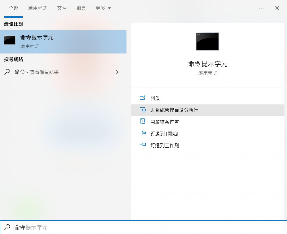This screenshot has width=287, height=234.
Task: Choose 開啟檔案位置
Action: pyautogui.click(x=208, y=122)
